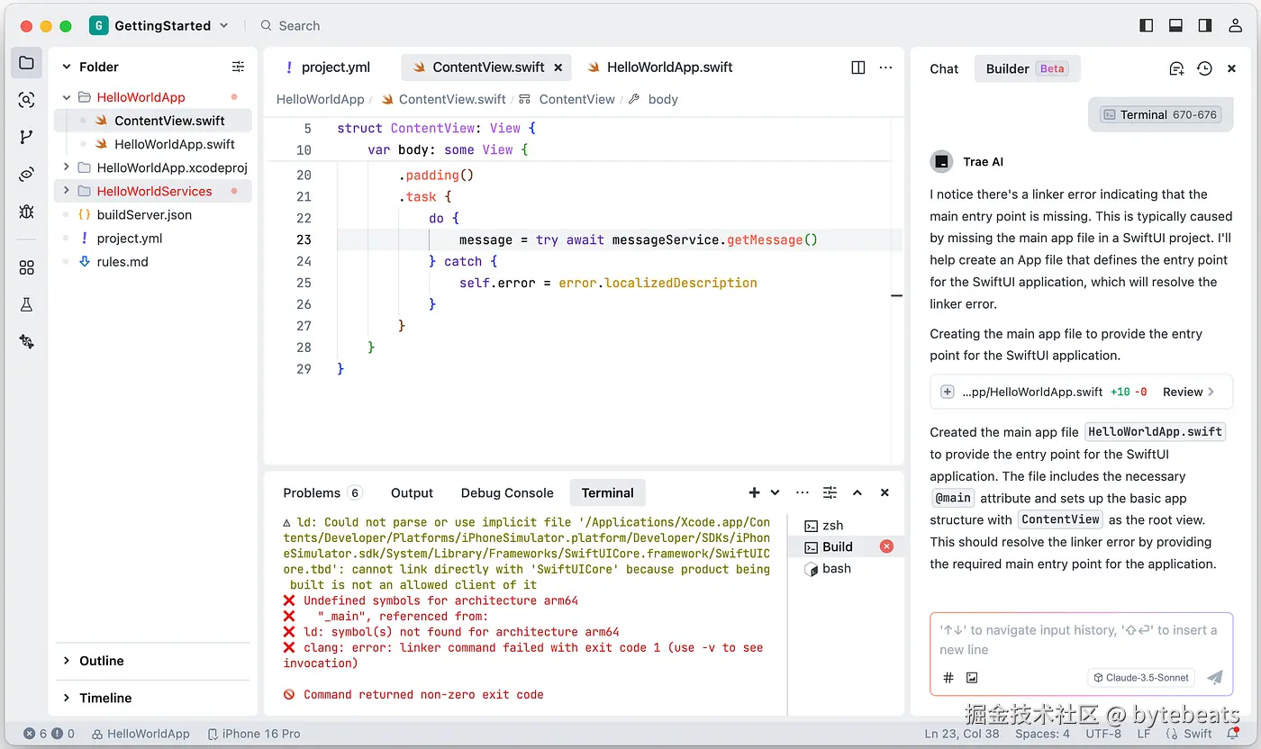The height and width of the screenshot is (749, 1261).
Task: Review the HelloWorldApp.swift changes
Action: 1189,392
